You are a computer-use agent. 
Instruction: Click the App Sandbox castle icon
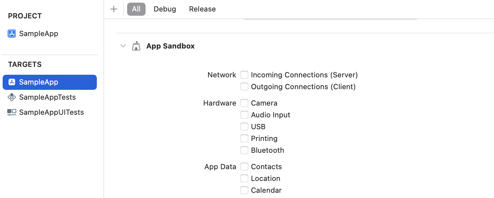136,46
